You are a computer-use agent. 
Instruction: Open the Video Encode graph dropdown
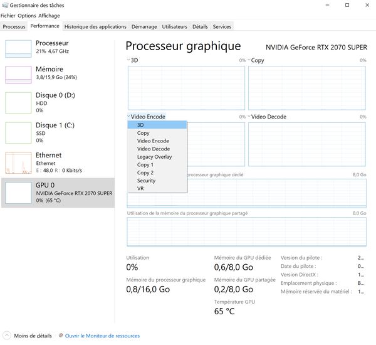coord(146,117)
